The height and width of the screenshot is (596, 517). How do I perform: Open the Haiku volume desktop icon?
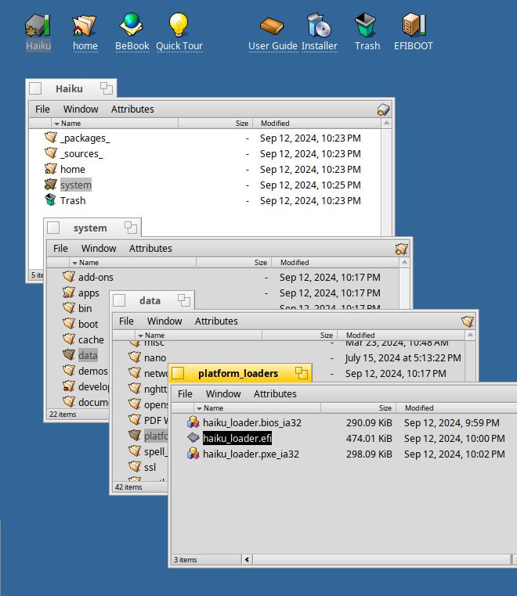coord(38,26)
